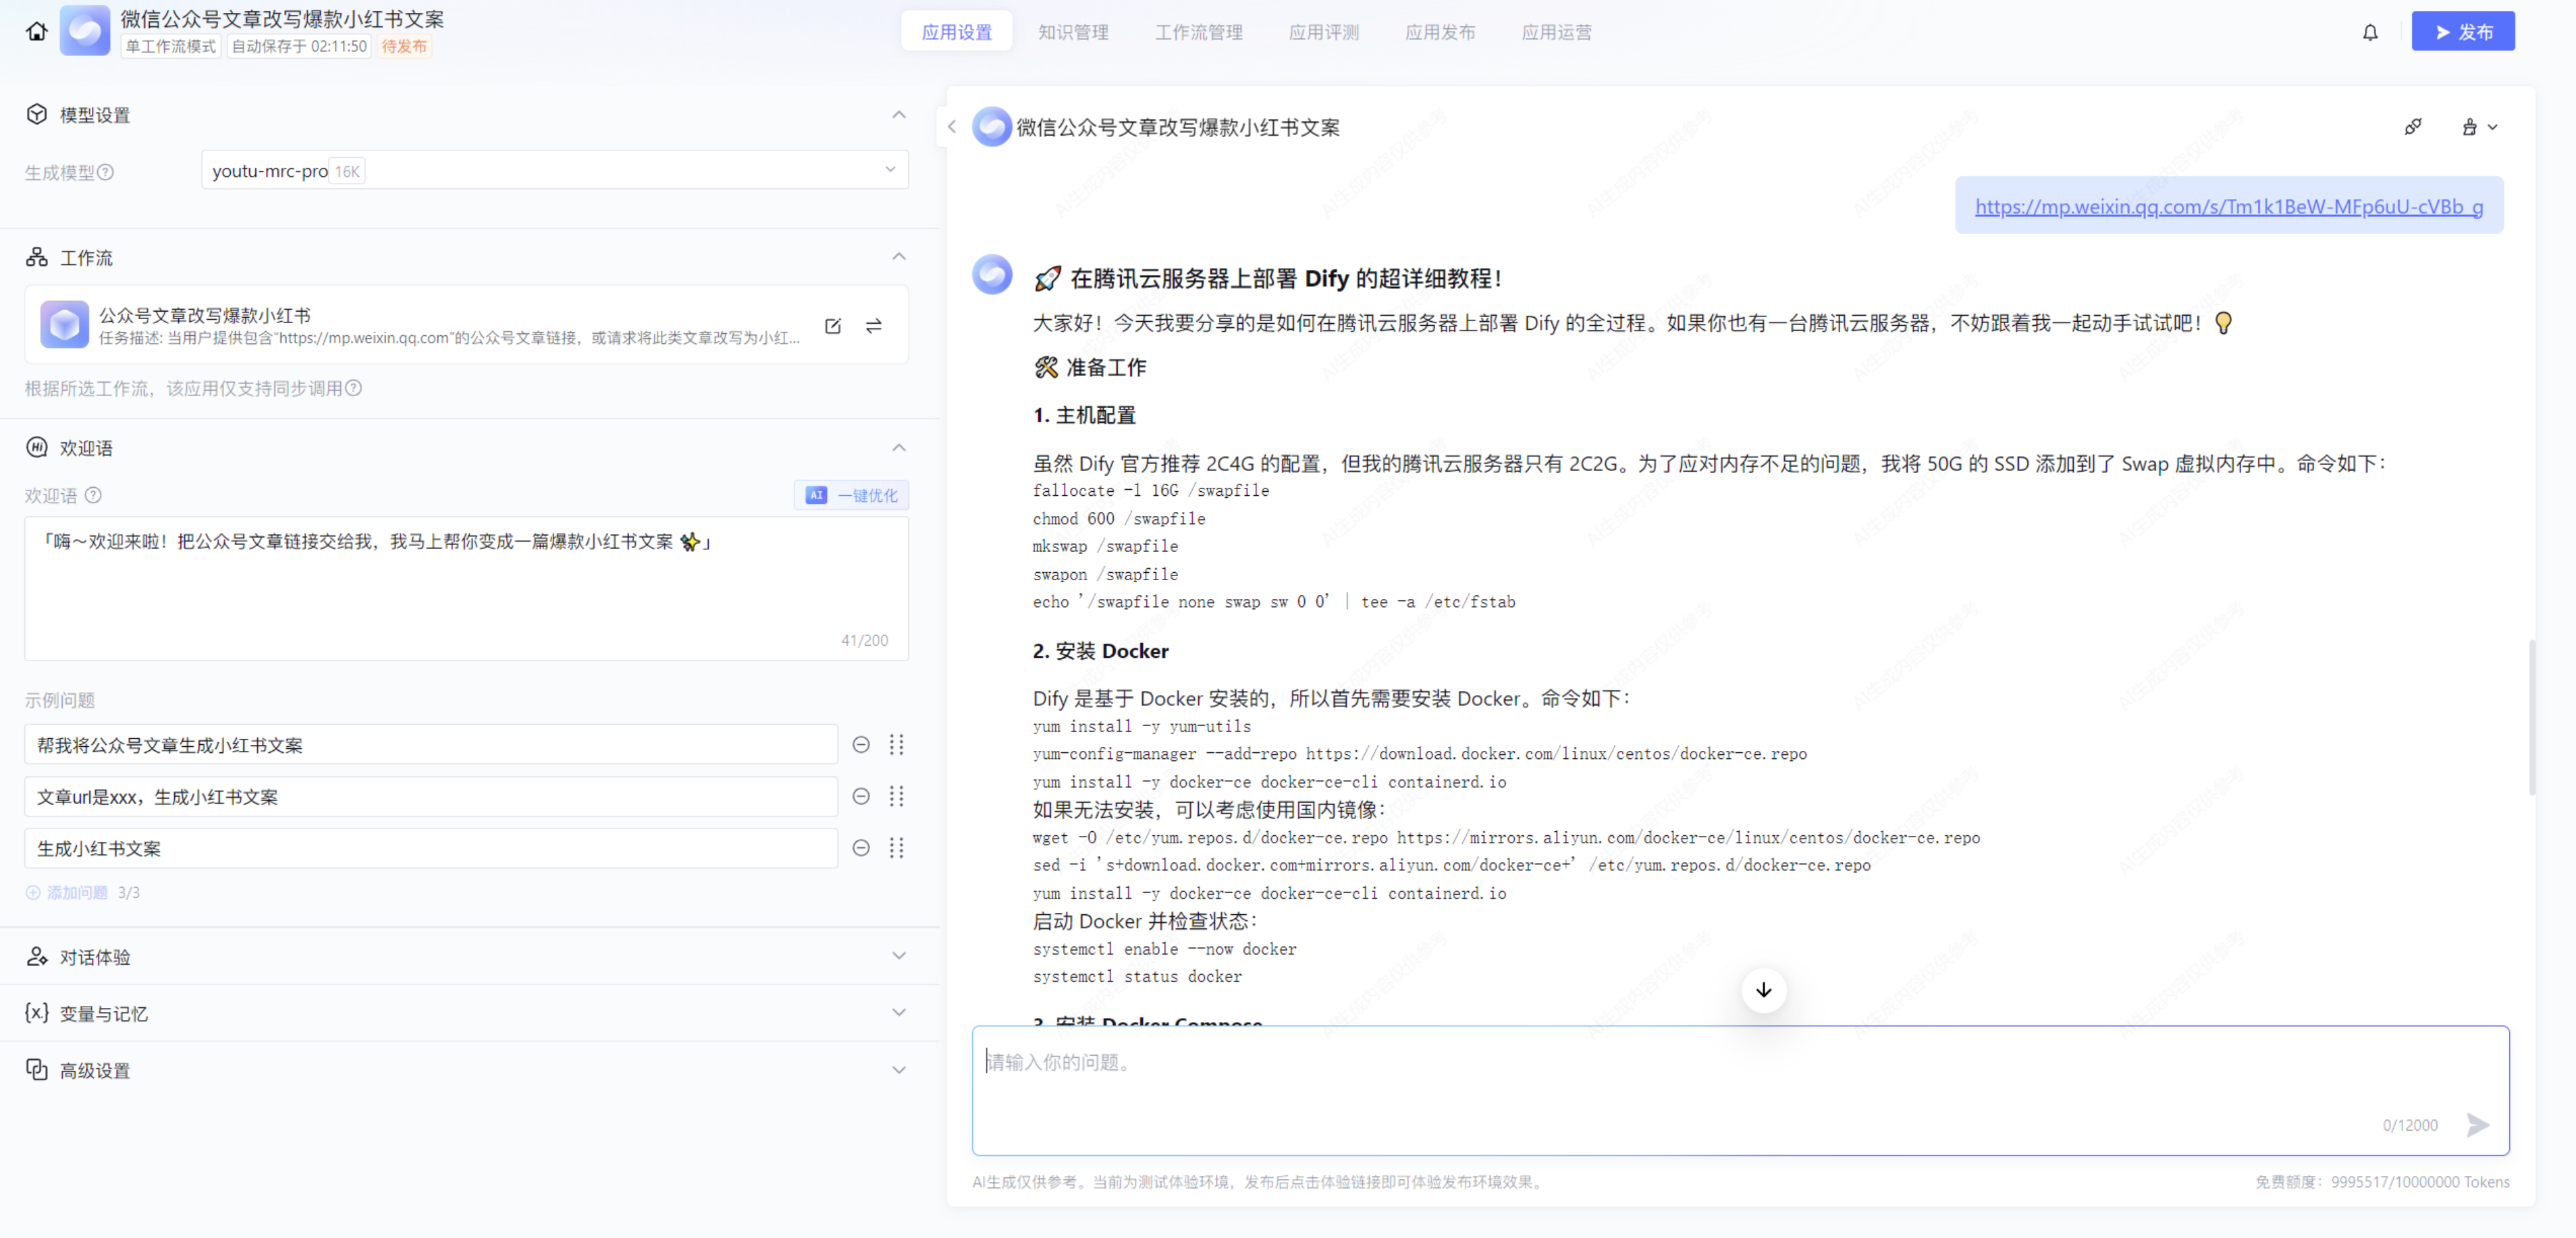
Task: Collapse the chat preview panel arrow
Action: [x=951, y=127]
